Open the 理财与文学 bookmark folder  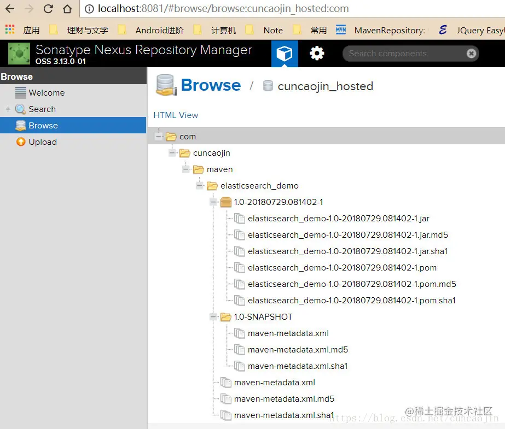[79, 30]
